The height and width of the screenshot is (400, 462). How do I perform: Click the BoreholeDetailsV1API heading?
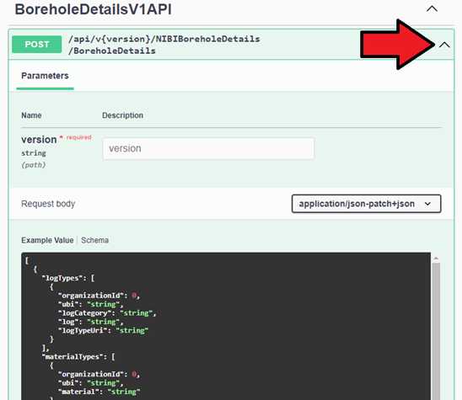point(93,9)
